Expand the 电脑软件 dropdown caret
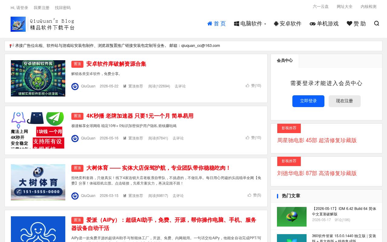Image resolution: width=387 pixels, height=242 pixels. (265, 24)
